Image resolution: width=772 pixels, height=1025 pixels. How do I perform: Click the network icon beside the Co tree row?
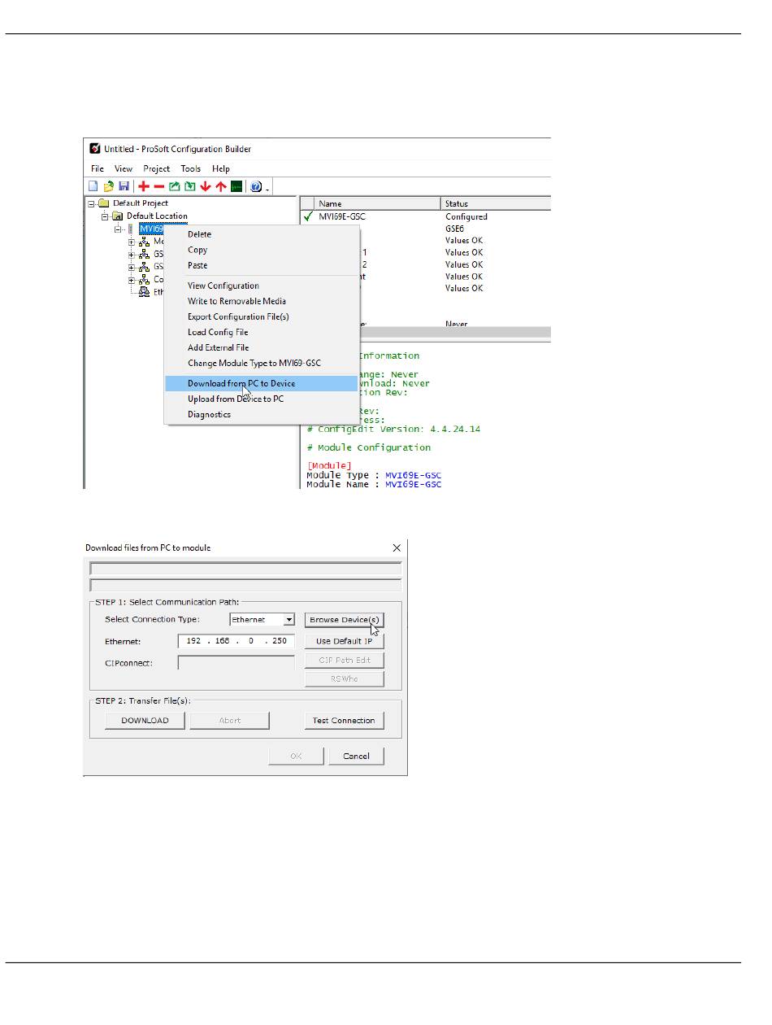(x=145, y=280)
